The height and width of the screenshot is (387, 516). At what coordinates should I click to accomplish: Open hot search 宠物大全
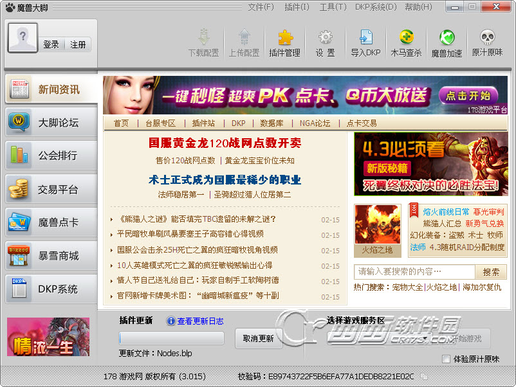click(407, 287)
